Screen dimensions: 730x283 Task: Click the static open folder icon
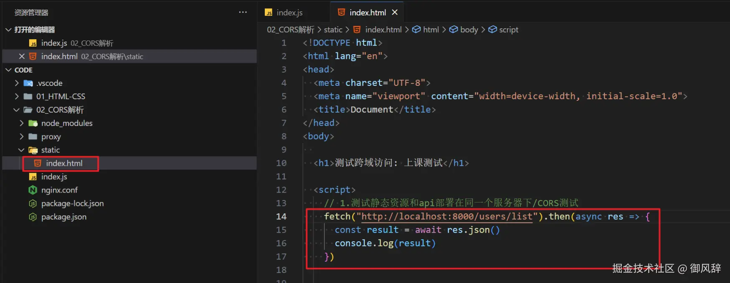tap(33, 150)
